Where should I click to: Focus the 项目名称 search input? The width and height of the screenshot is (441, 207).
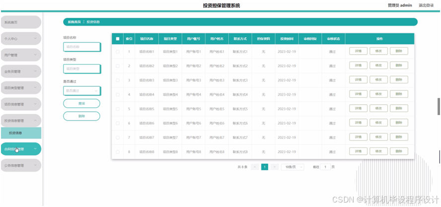click(x=81, y=47)
